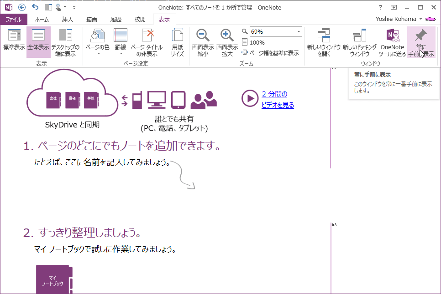Click the desktop monitor icon

pyautogui.click(x=157, y=100)
